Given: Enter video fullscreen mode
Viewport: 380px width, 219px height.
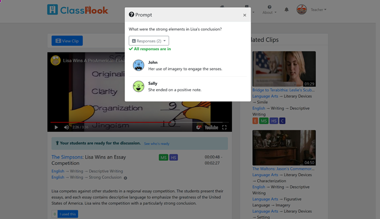Looking at the screenshot, I should pos(224,128).
